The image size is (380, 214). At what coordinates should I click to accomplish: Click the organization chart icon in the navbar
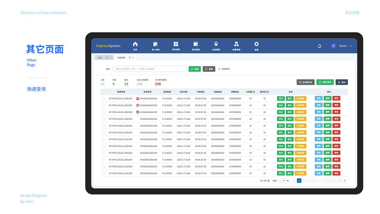pyautogui.click(x=236, y=44)
